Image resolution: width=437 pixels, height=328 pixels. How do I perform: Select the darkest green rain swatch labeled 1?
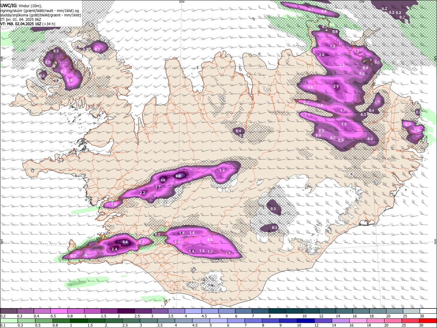79,320
